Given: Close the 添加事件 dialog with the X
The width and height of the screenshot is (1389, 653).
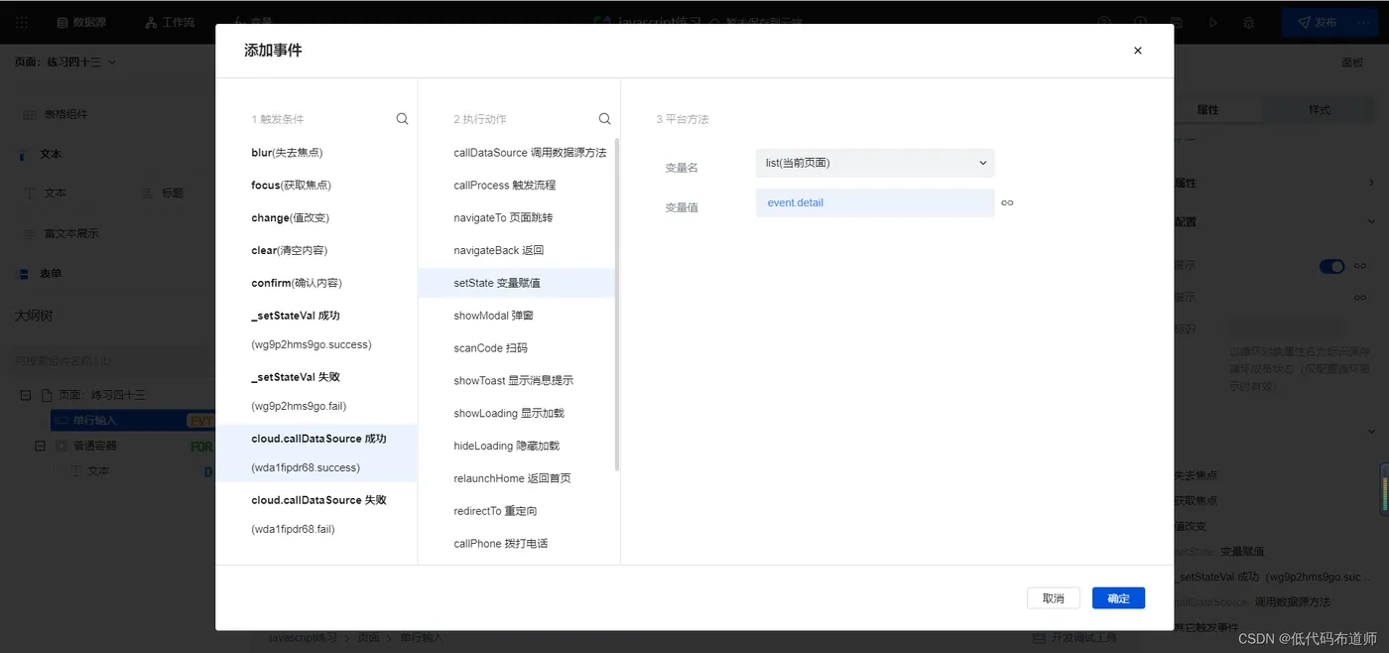Looking at the screenshot, I should coord(1137,51).
